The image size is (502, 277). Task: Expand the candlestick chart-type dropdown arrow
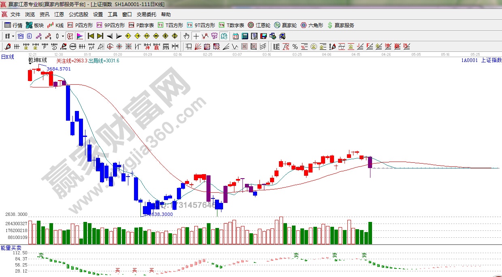[63, 36]
